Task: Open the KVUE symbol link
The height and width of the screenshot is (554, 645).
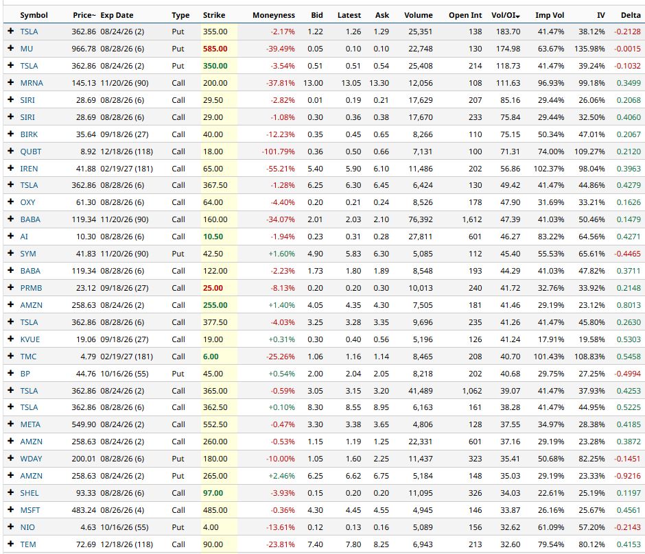Action: pyautogui.click(x=30, y=339)
